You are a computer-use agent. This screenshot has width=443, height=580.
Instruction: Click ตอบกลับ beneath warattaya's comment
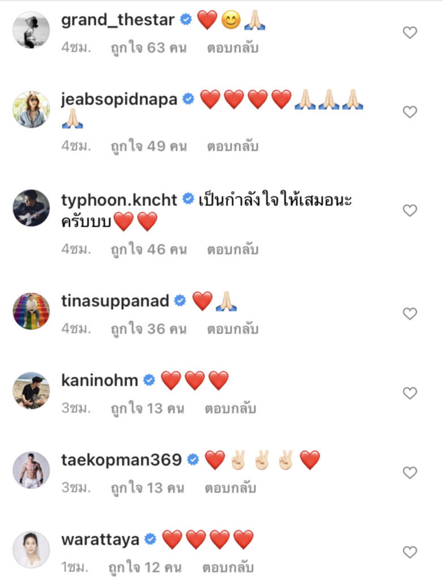click(x=228, y=568)
